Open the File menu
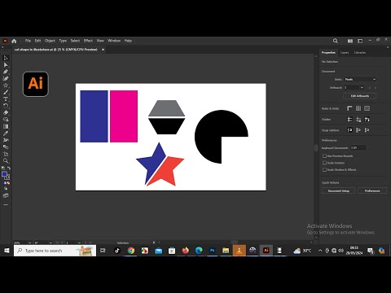Viewport: 391px width, 293px height. click(x=28, y=41)
